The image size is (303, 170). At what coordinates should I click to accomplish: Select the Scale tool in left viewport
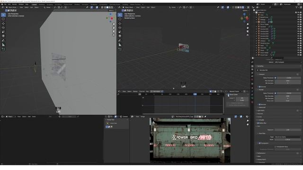pyautogui.click(x=3, y=32)
